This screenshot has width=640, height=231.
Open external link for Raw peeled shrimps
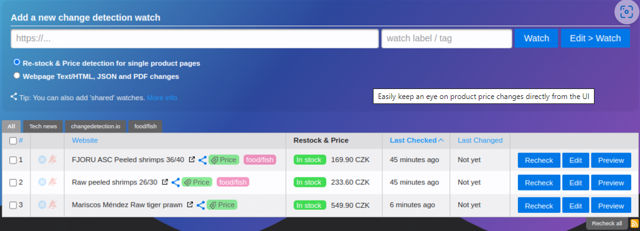tap(164, 182)
